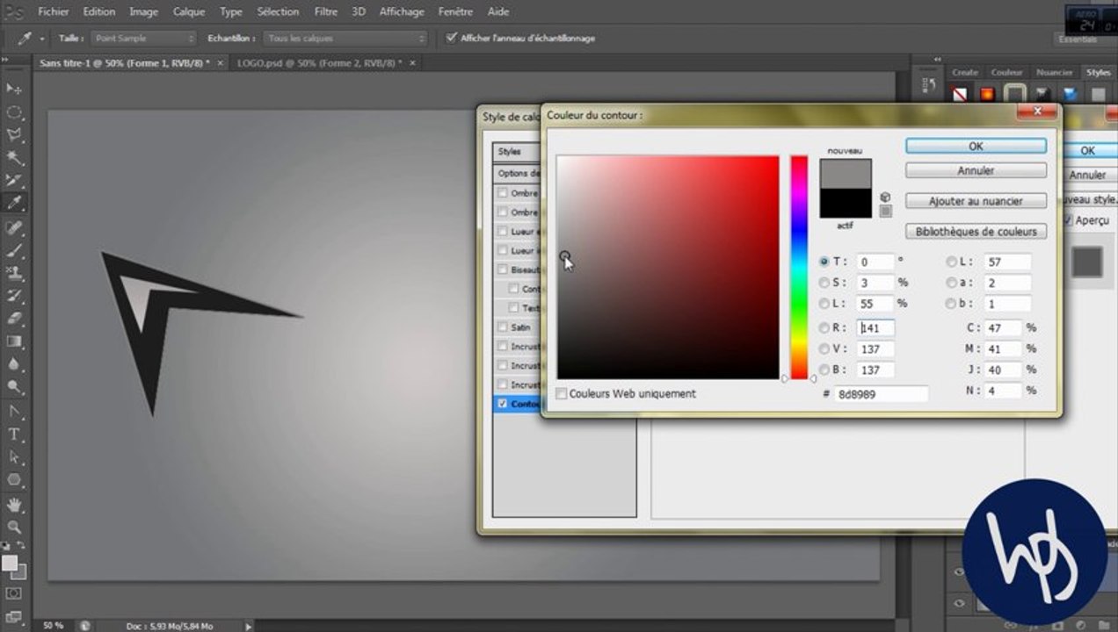
Task: Click the Photoshop Ps logo
Action: [12, 12]
